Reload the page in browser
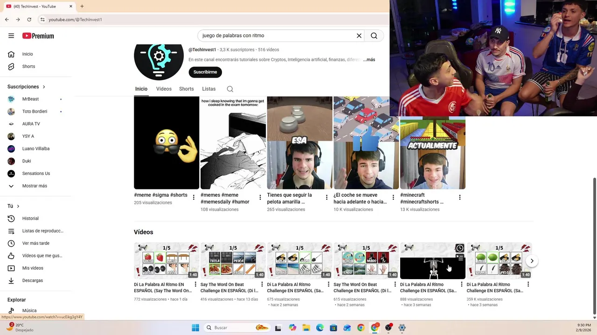The image size is (597, 335). (x=29, y=20)
